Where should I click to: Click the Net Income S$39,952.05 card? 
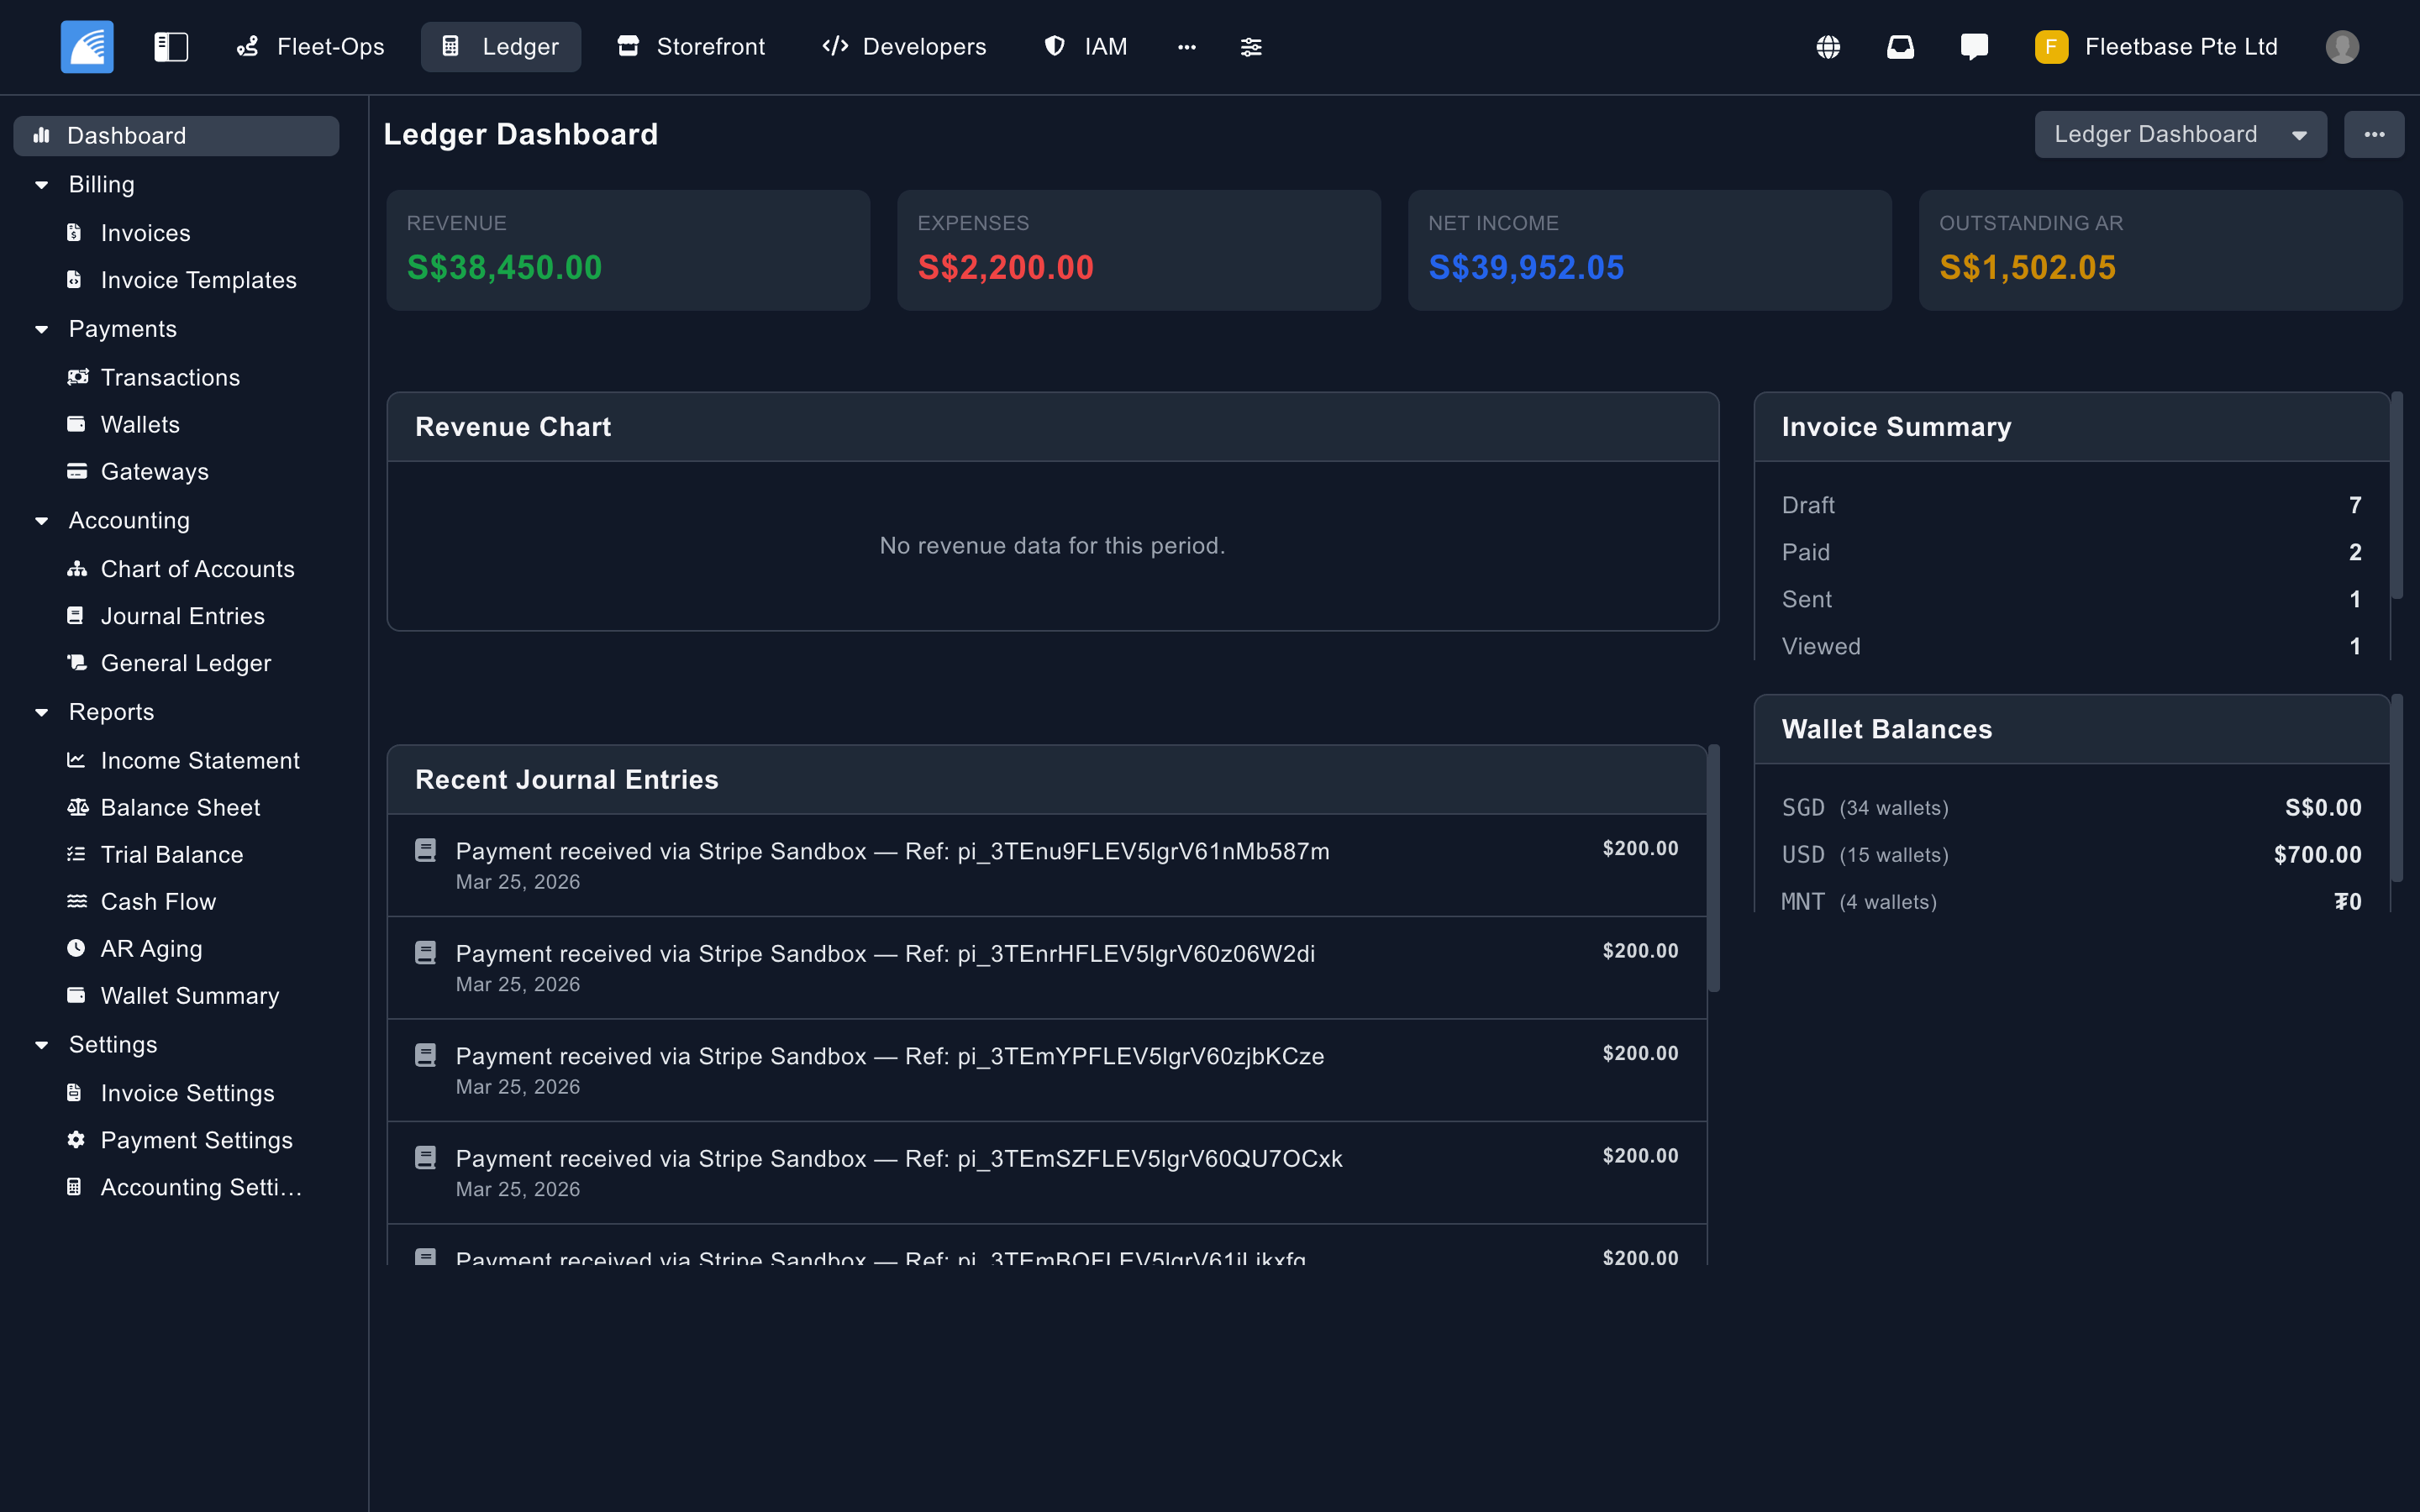(x=1650, y=250)
